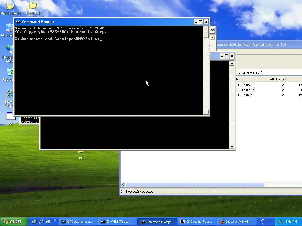This screenshot has width=302, height=226.
Task: Switch to the Firefox Index of taskbar button
Action: tap(236, 222)
